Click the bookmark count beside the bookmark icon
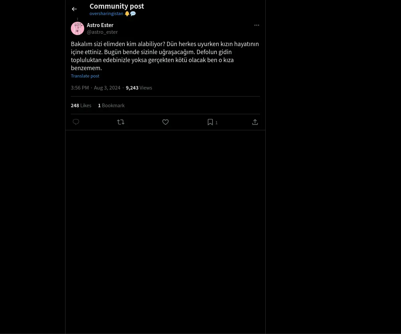The image size is (401, 334). coord(217,123)
